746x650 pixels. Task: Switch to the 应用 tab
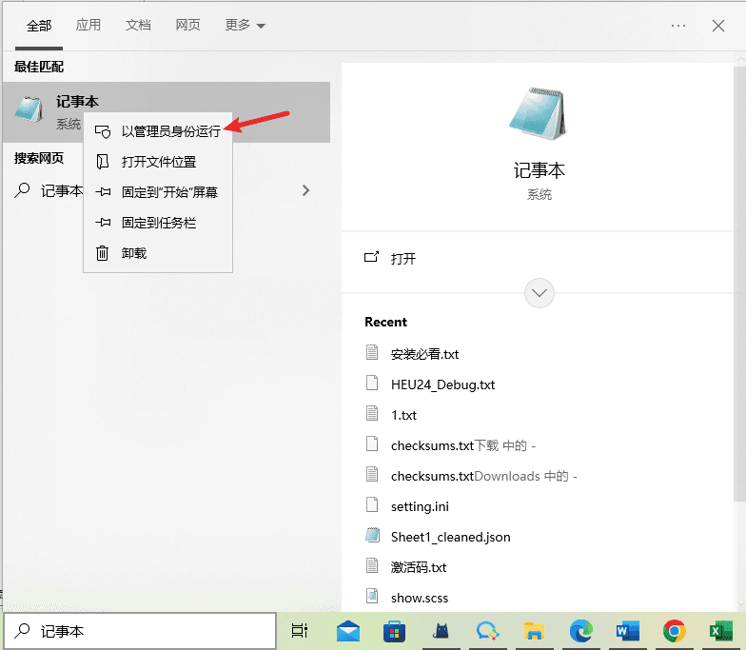(88, 26)
